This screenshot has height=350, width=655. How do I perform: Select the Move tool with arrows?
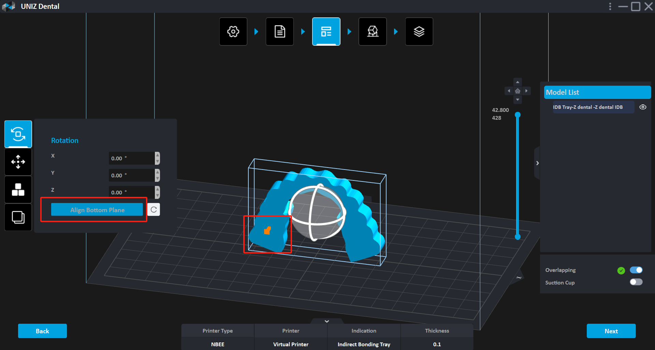click(x=18, y=162)
